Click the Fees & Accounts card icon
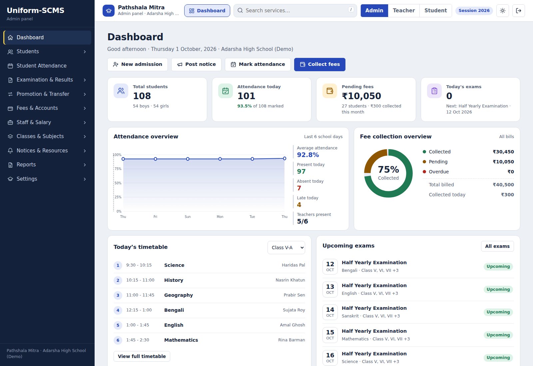Screen dimensions: 533x366 [10, 108]
